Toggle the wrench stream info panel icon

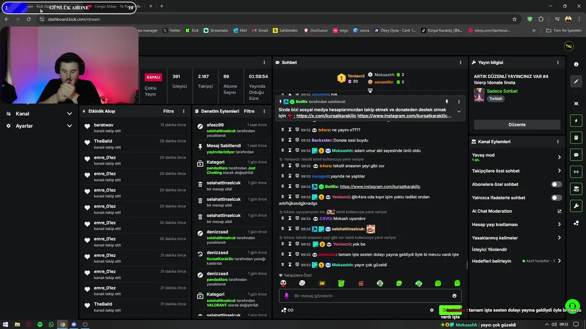pyautogui.click(x=576, y=206)
